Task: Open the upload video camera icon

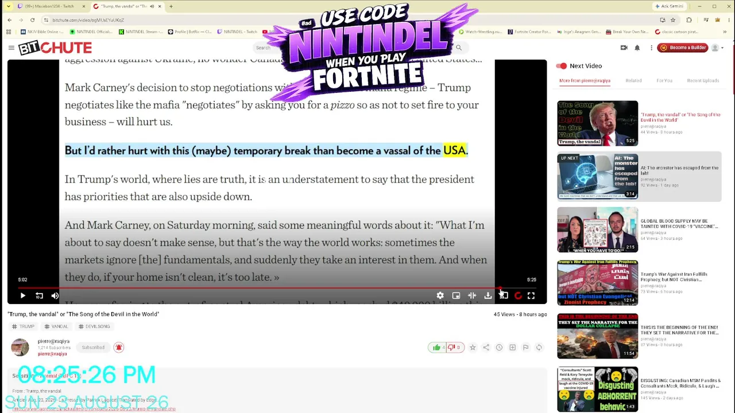Action: tap(624, 48)
